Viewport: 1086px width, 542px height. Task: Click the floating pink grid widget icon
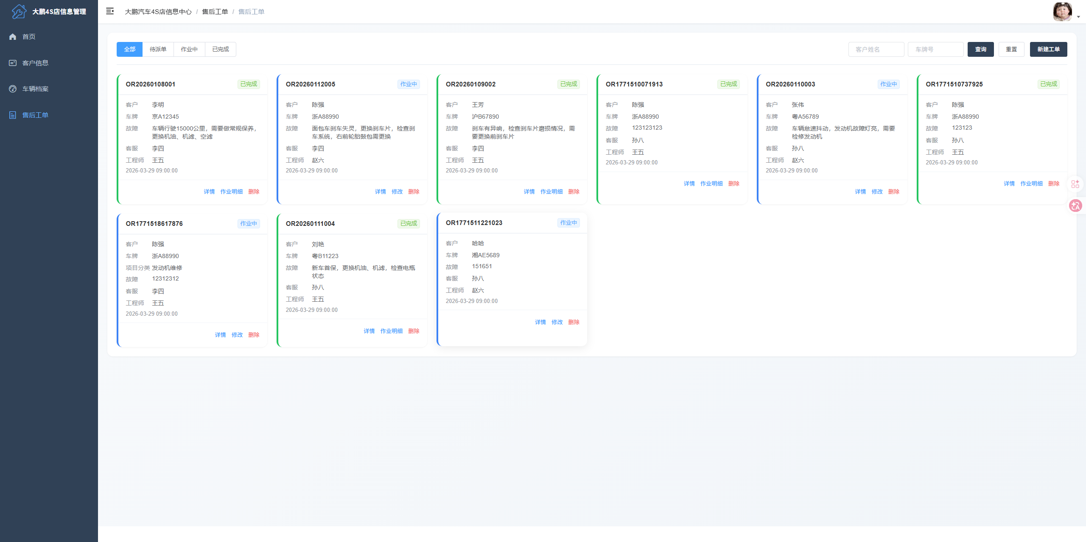(1075, 184)
